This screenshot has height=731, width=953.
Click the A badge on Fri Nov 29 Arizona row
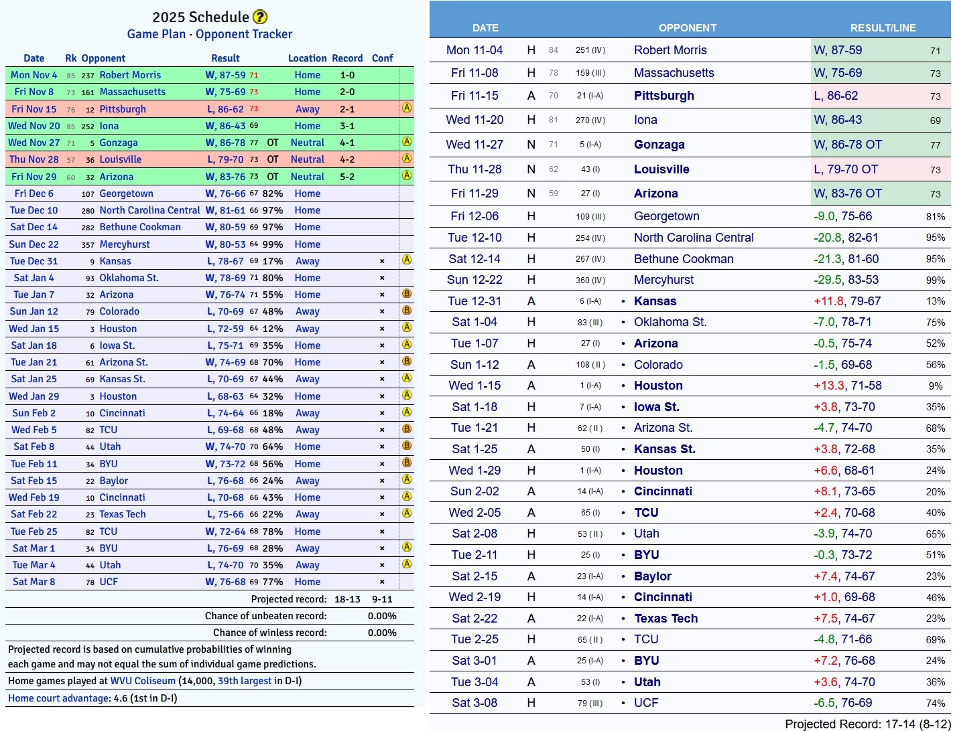[406, 175]
